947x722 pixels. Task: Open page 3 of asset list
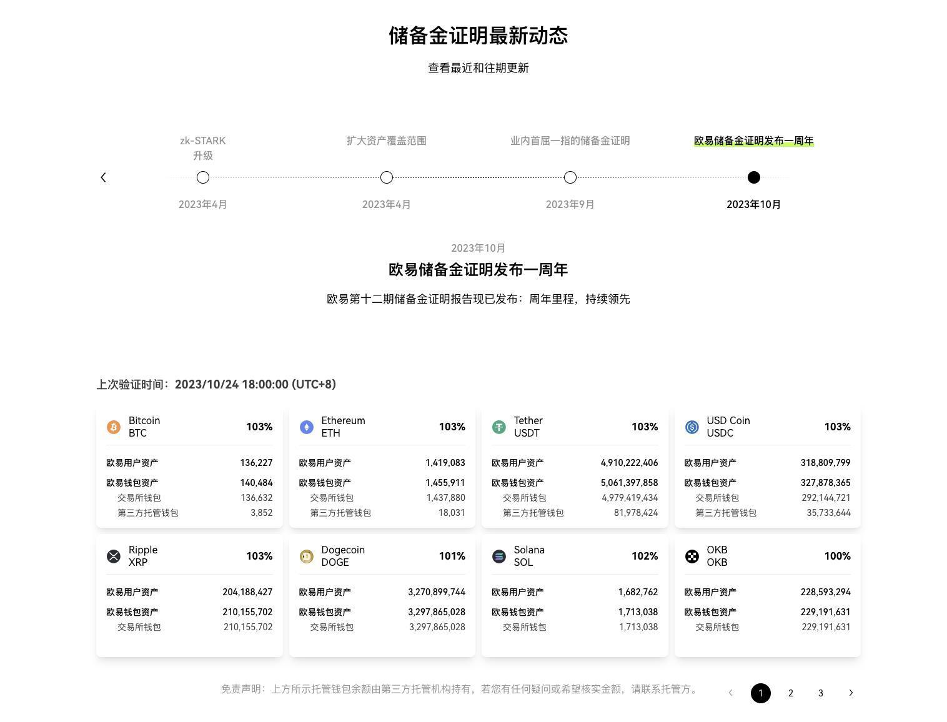pyautogui.click(x=820, y=693)
